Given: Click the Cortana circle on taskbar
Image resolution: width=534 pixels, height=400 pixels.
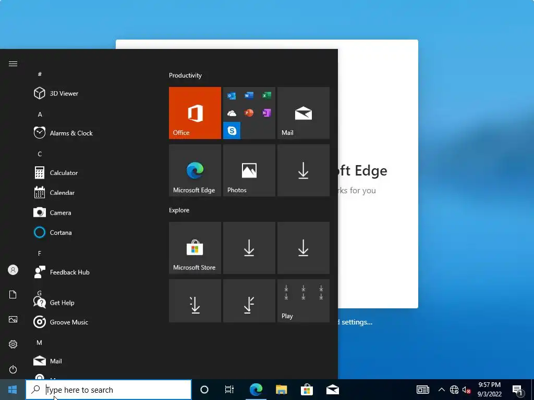Looking at the screenshot, I should (204, 390).
